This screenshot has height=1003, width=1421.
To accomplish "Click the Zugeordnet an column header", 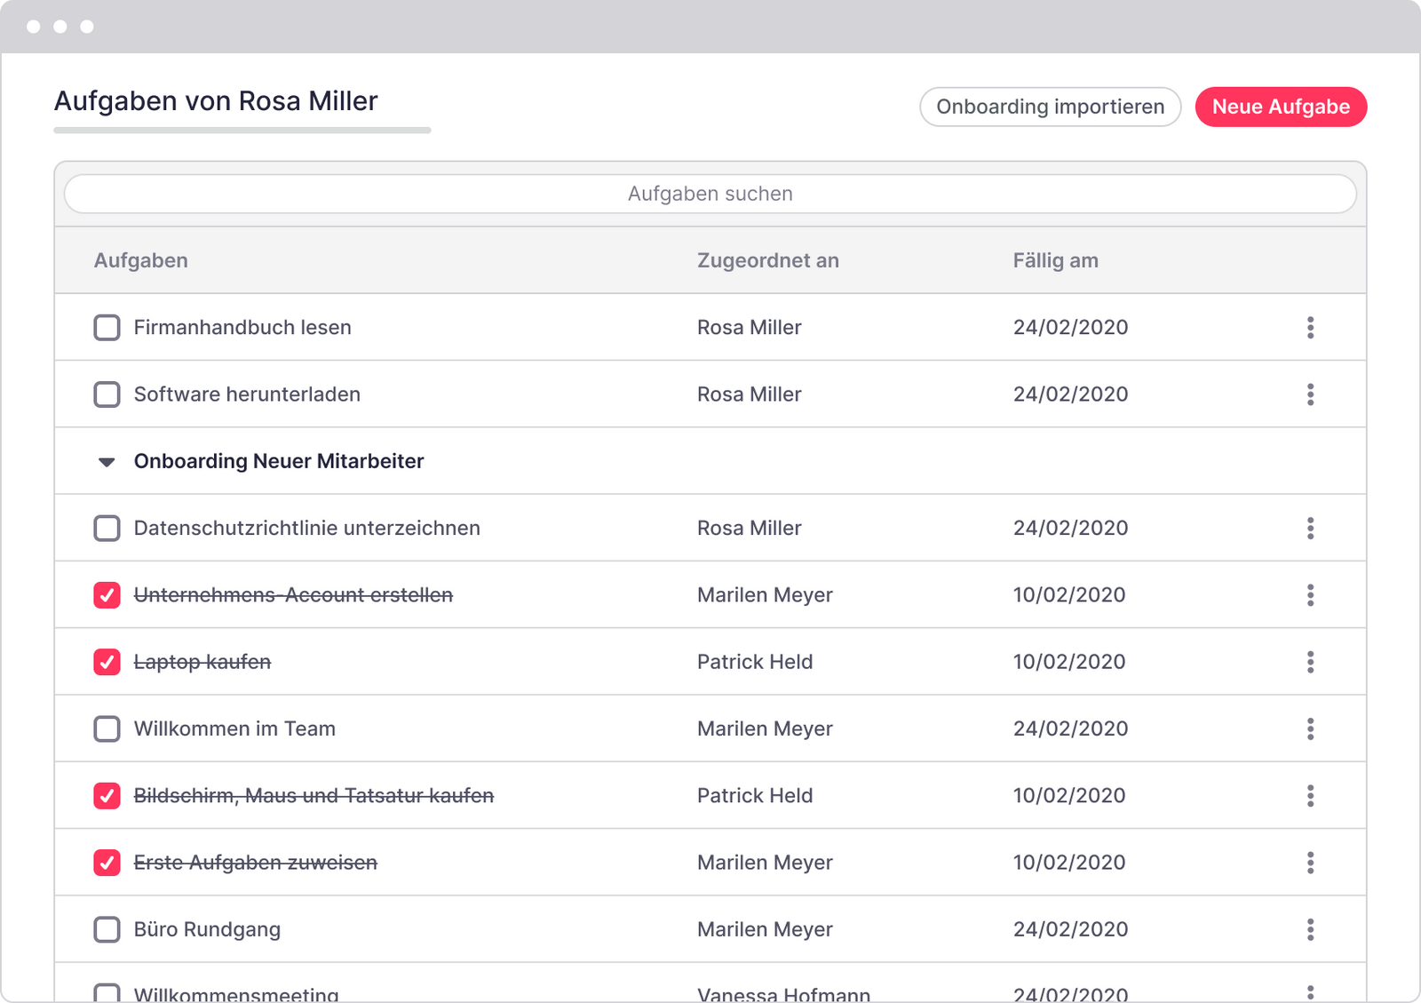I will [767, 260].
